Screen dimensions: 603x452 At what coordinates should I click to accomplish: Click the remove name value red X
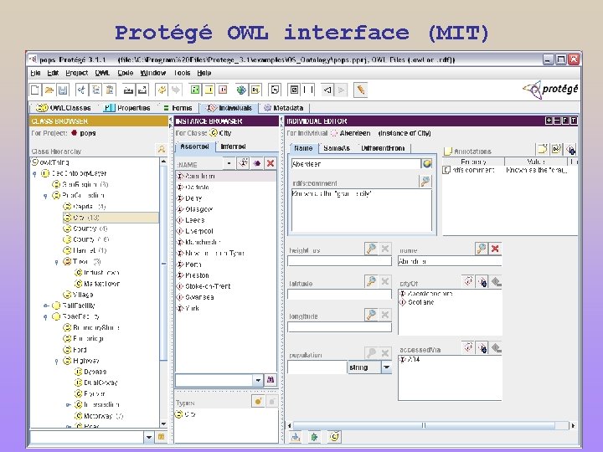coord(495,249)
